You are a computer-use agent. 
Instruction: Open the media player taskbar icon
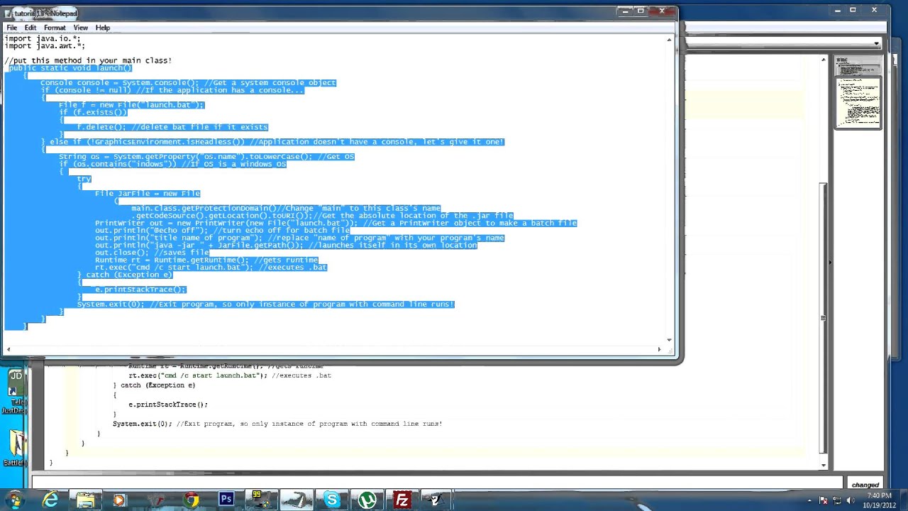pos(119,500)
